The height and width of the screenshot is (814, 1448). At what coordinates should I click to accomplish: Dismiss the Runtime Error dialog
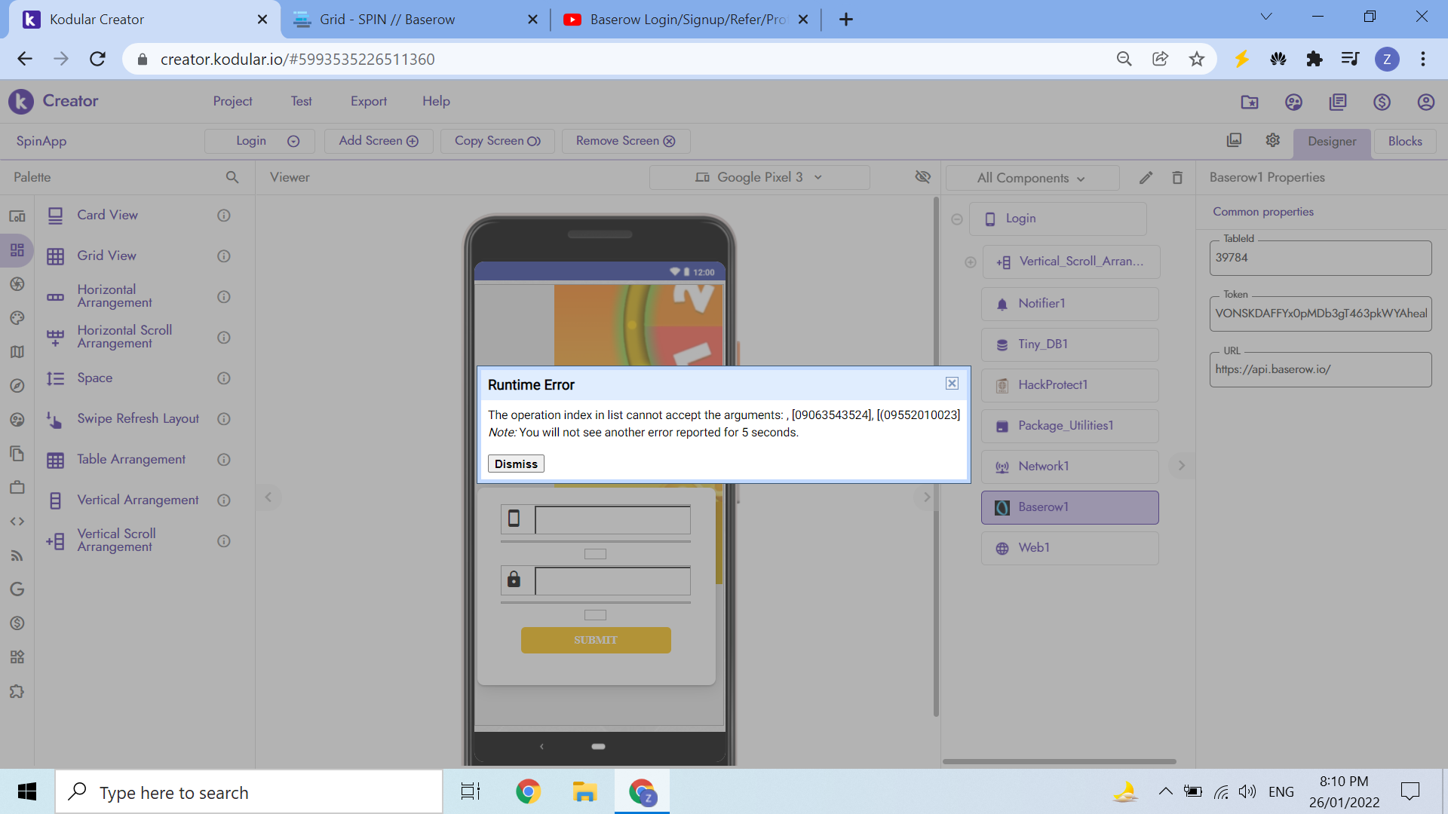[516, 464]
